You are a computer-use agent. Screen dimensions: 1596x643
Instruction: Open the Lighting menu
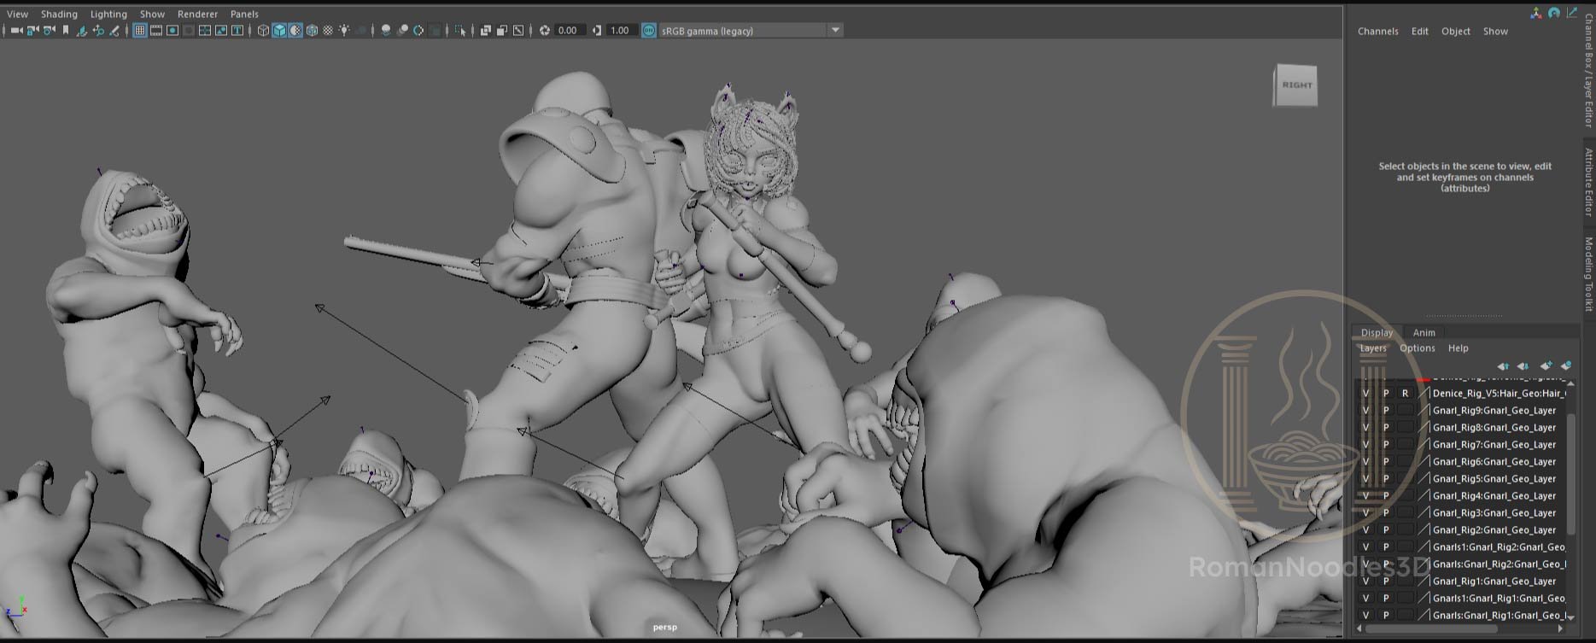coord(108,14)
